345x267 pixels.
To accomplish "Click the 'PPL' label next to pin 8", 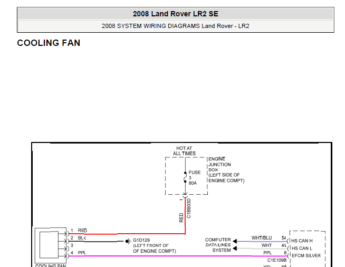I will click(x=267, y=253).
